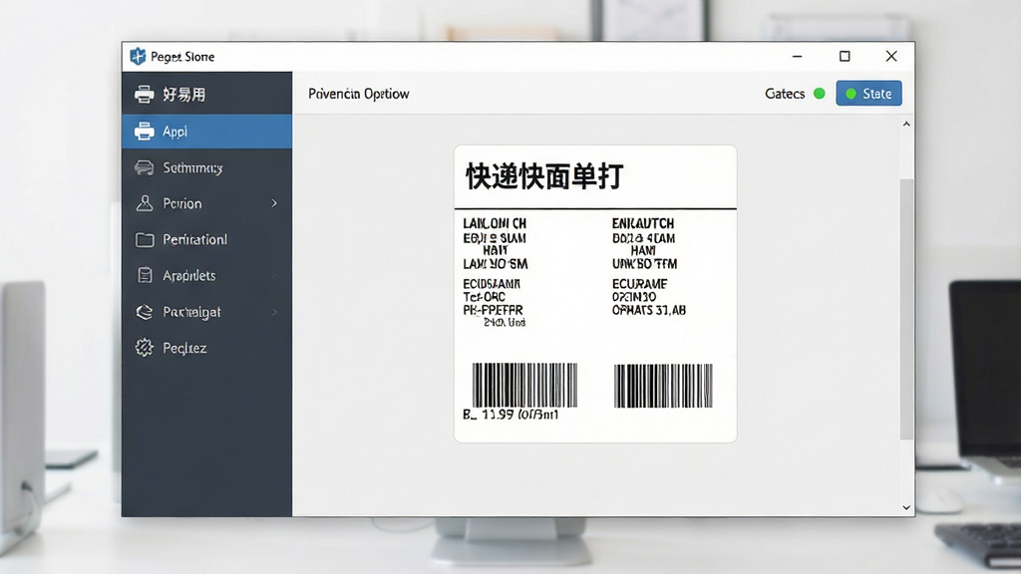Click the scrollbar down arrow
The height and width of the screenshot is (574, 1021).
pyautogui.click(x=906, y=507)
